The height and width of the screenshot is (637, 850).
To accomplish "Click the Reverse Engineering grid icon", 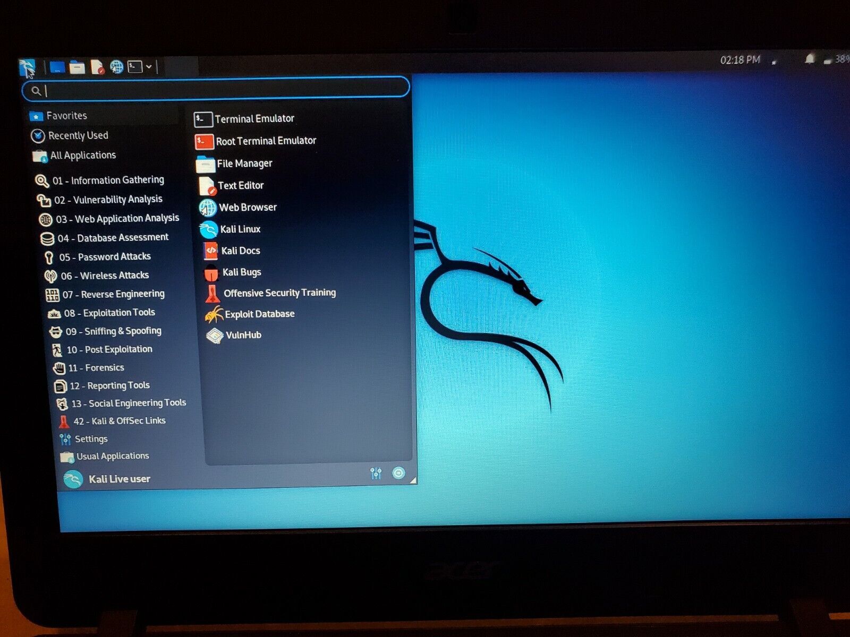I will (x=53, y=295).
